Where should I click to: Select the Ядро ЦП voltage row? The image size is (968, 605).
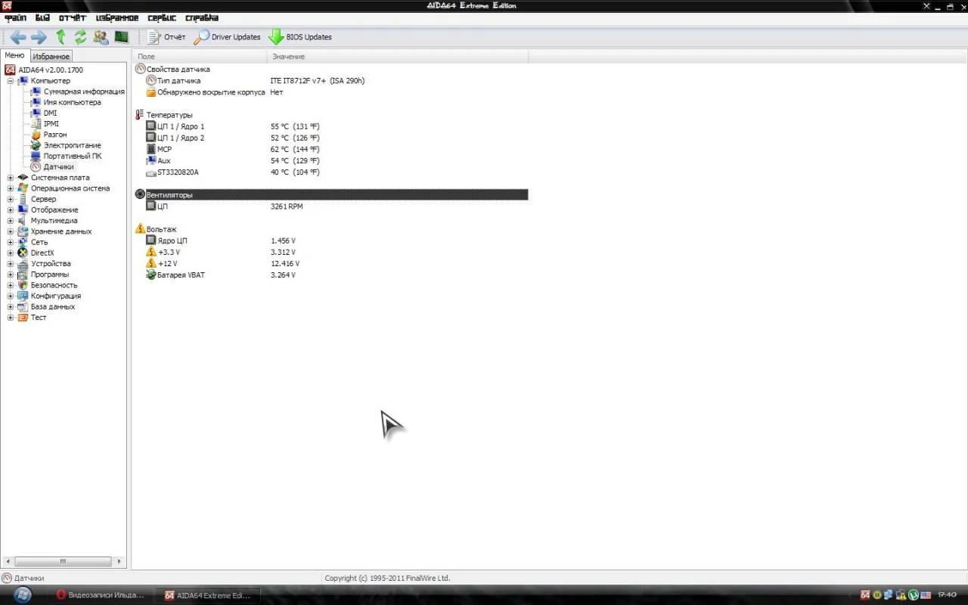coord(331,240)
